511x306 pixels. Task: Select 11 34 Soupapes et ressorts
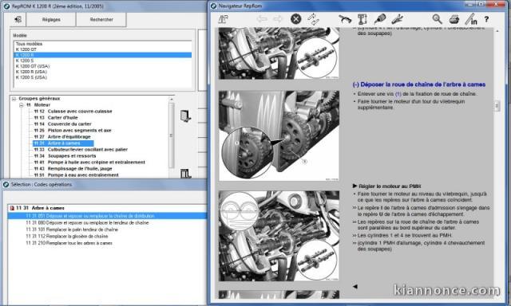(65, 155)
